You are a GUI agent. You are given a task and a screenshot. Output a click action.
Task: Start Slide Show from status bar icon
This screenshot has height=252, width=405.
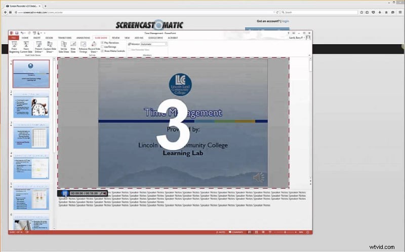tap(270, 232)
